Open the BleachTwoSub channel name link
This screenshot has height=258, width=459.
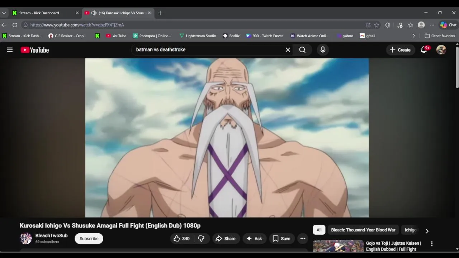[51, 236]
